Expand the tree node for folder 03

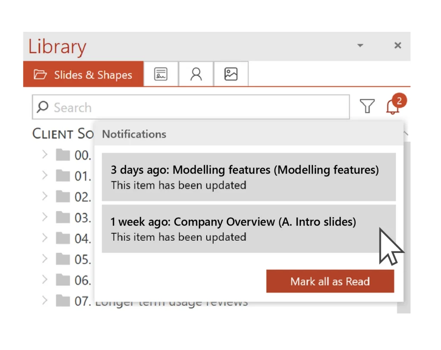pyautogui.click(x=45, y=217)
